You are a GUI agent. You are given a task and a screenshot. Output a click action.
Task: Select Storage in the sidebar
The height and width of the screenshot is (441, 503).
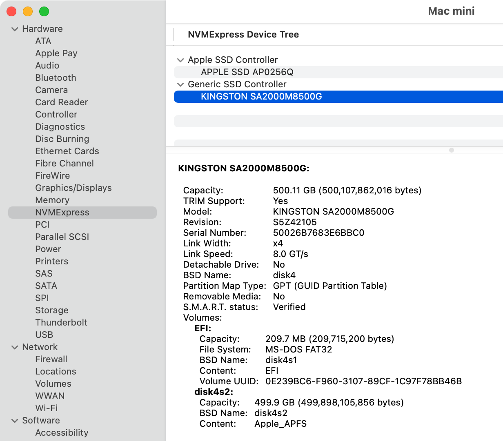tap(52, 310)
